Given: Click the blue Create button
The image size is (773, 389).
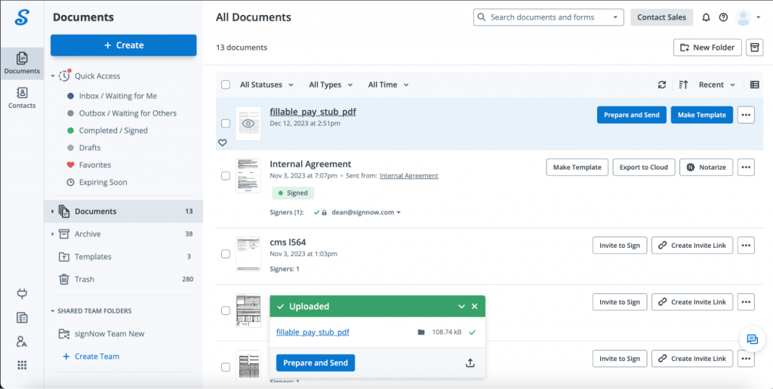Looking at the screenshot, I should tap(124, 45).
